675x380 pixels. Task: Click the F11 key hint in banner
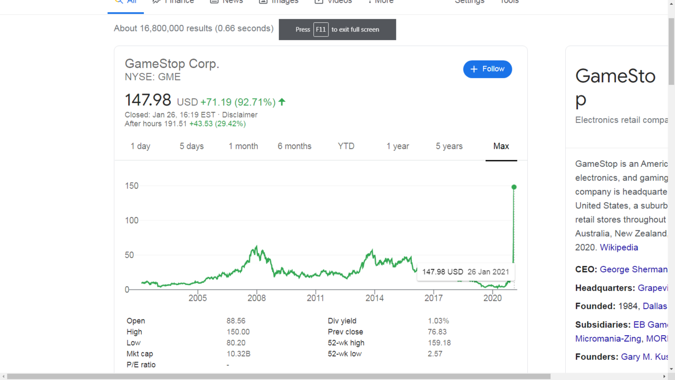[x=321, y=30]
